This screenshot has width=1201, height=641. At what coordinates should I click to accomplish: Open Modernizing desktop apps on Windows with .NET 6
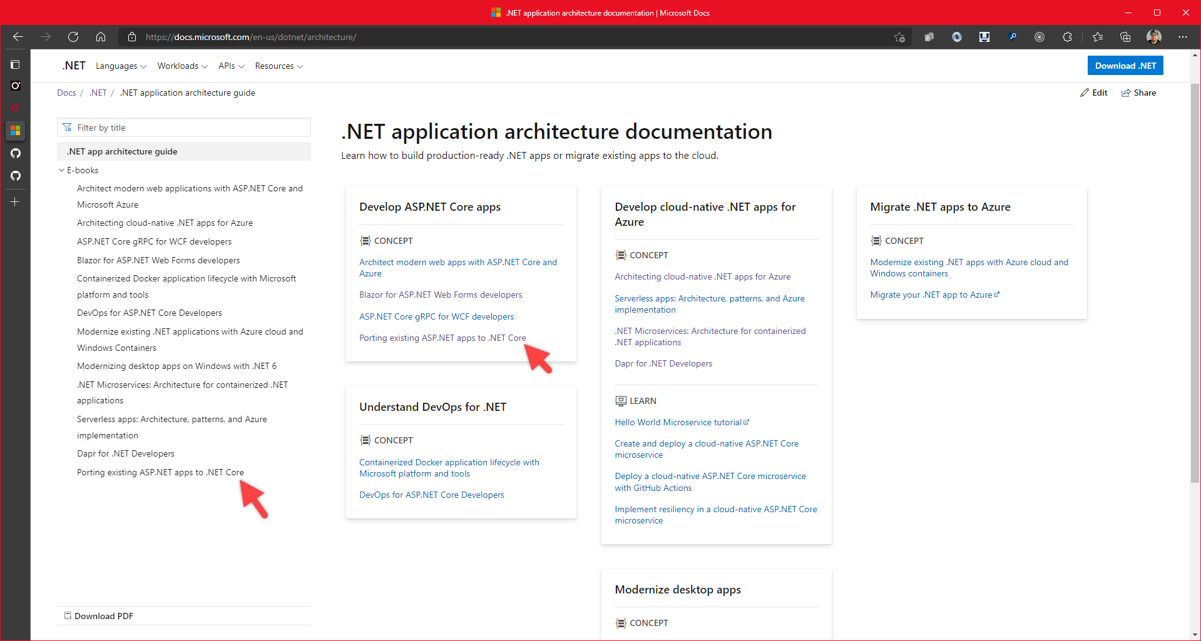176,366
